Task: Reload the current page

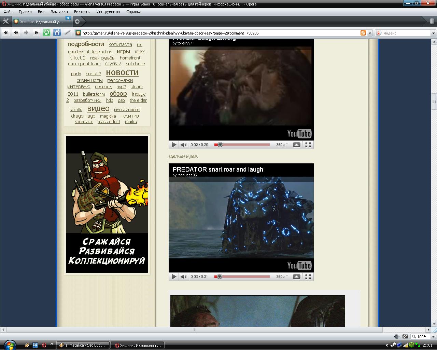Action: coord(47,33)
